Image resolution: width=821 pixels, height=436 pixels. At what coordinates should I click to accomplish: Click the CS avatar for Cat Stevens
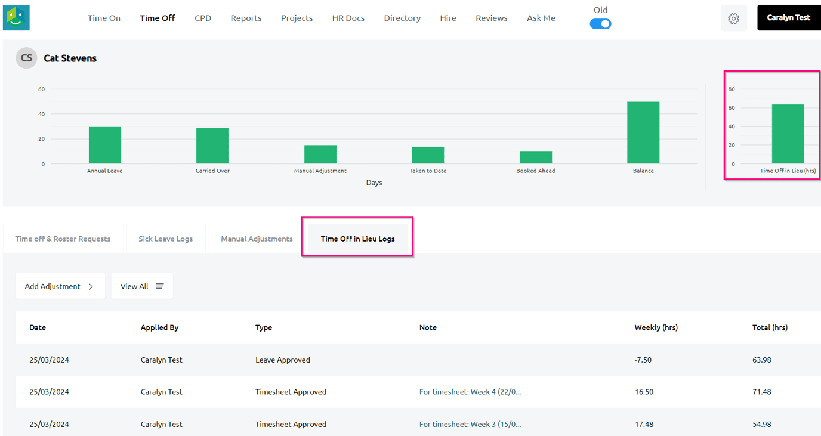pos(26,58)
